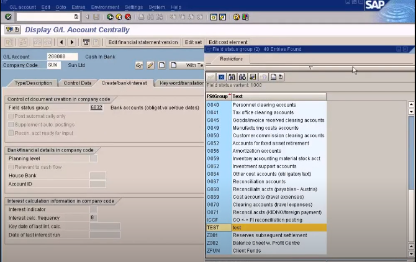Toggle Recon. acct ready for input checkbox
416x262 pixels.
point(11,133)
